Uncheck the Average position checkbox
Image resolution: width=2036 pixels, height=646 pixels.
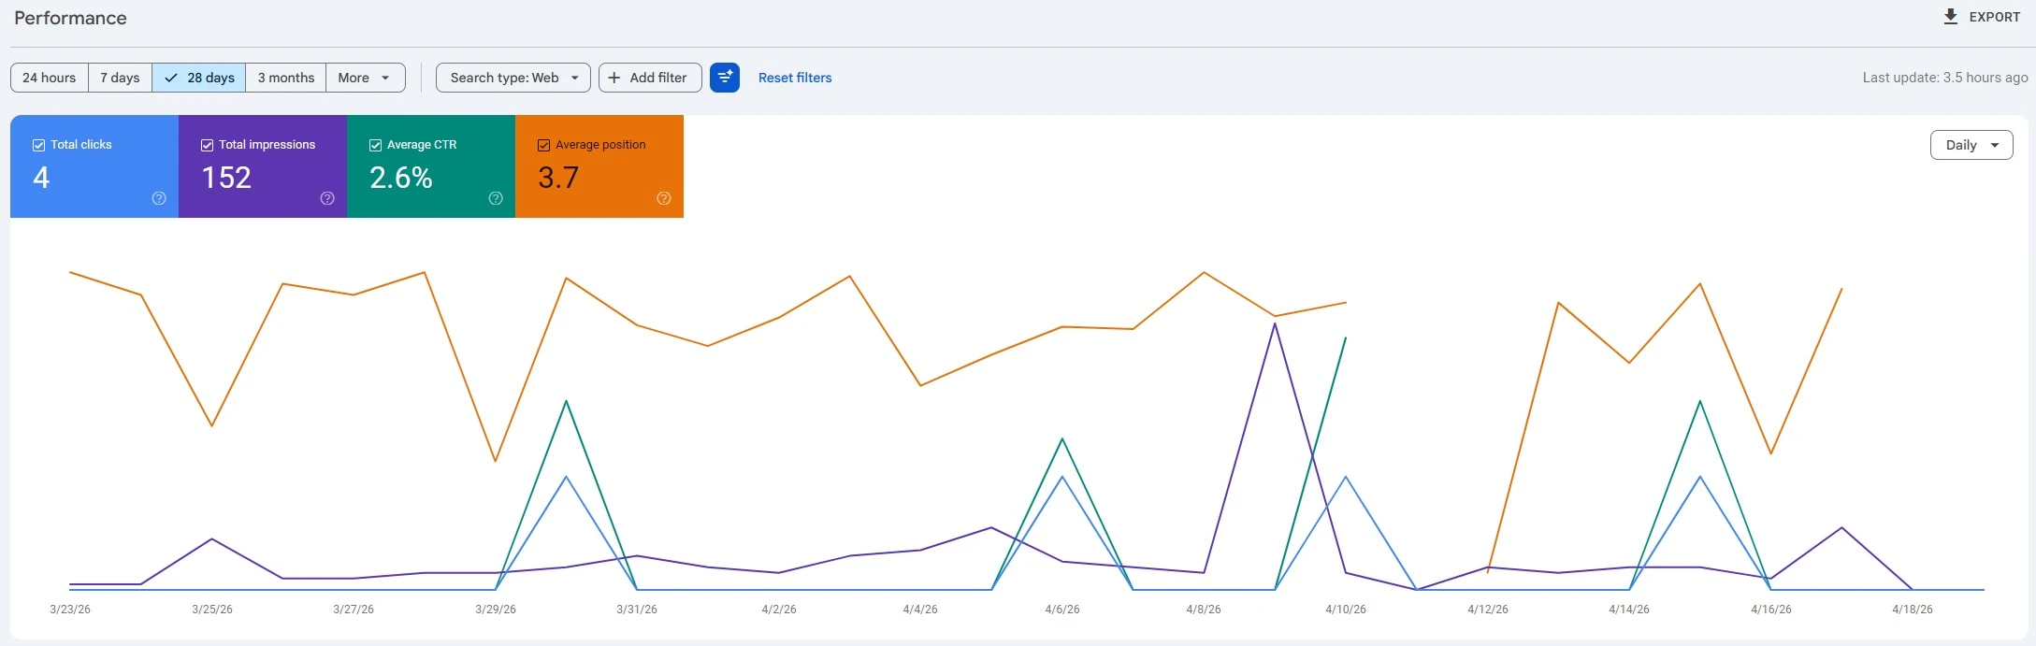[x=544, y=145]
